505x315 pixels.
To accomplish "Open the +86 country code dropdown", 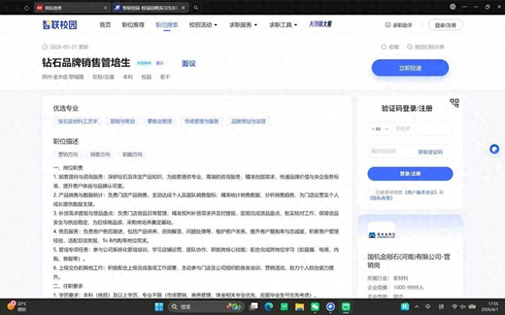I will [380, 129].
